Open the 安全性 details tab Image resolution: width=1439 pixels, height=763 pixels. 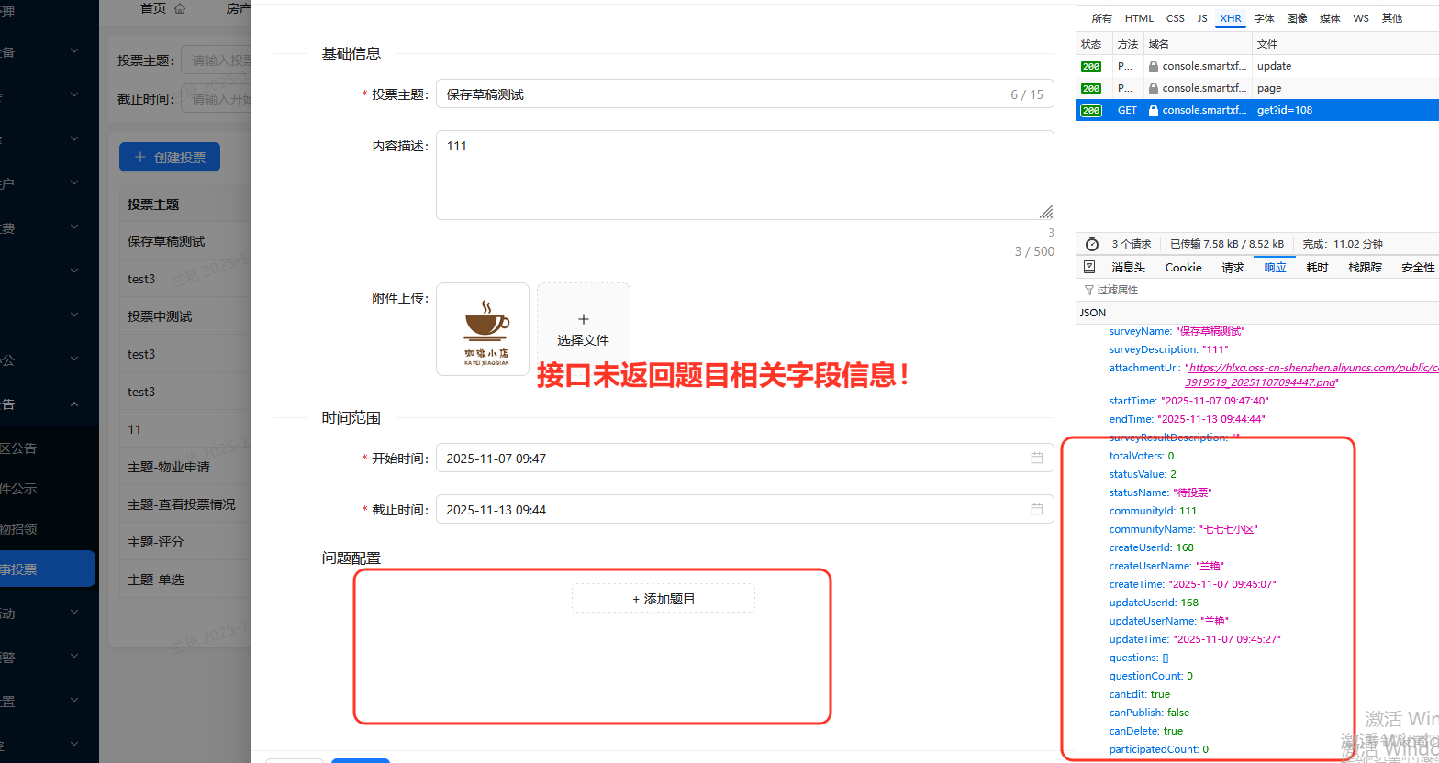[1418, 268]
